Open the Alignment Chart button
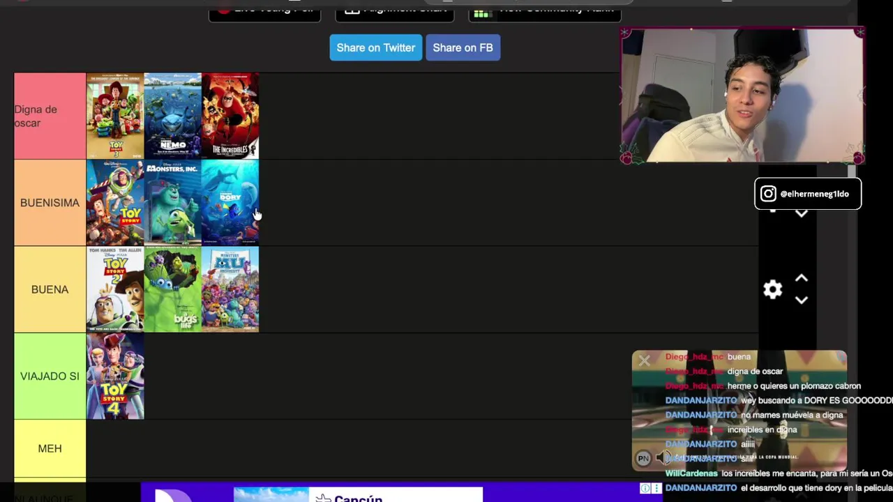The width and height of the screenshot is (893, 502). (395, 10)
